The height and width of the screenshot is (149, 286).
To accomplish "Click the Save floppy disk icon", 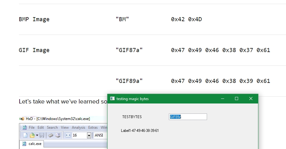I will point(42,135).
